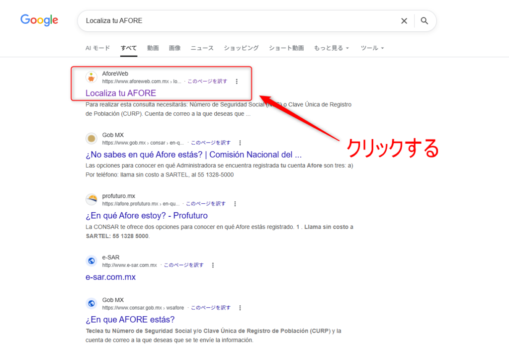Open the '¿En que AFORE estás?' result
The image size is (509, 345).
(x=130, y=319)
